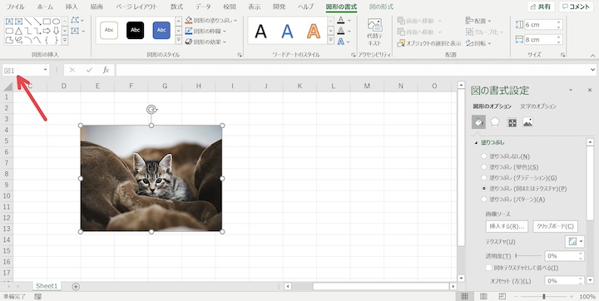599x301 pixels.
Task: Open the ファイル tab
Action: (15, 7)
